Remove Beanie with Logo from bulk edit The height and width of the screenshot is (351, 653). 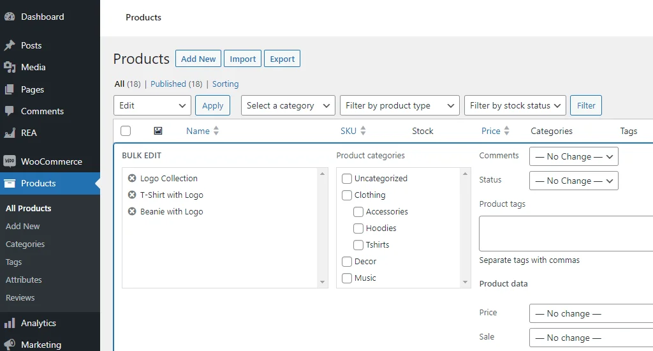(x=132, y=211)
